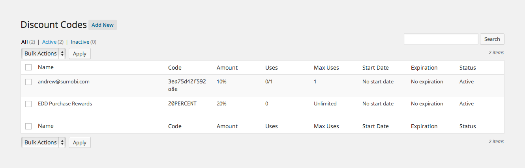Open the bottom Bulk Actions dropdown
This screenshot has width=525, height=168.
coord(43,142)
